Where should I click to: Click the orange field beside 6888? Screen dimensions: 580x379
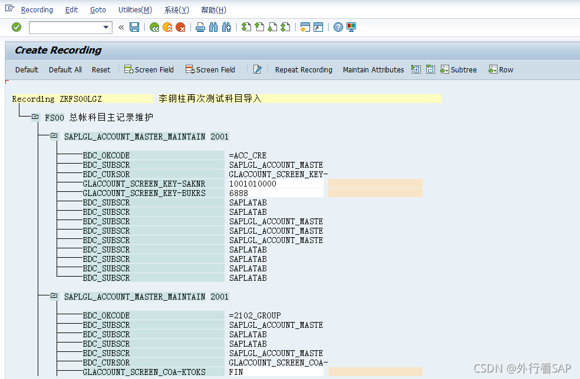375,193
